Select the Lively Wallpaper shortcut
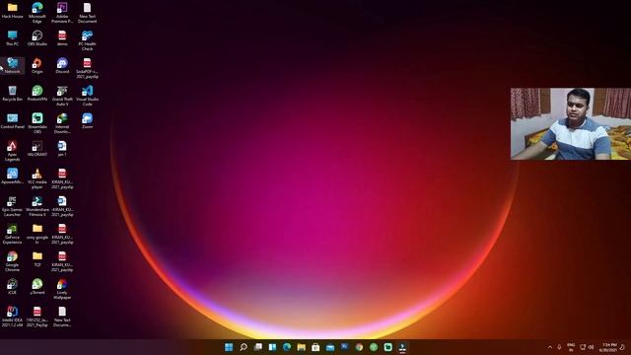Image resolution: width=631 pixels, height=355 pixels. coord(62,289)
